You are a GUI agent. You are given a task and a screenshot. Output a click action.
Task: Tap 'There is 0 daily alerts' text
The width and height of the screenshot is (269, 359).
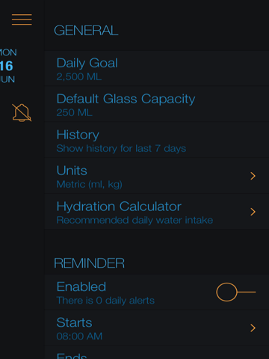point(105,301)
